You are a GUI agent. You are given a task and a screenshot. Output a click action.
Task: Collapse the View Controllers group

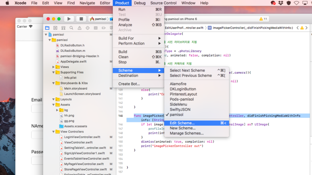pyautogui.click(x=53, y=131)
